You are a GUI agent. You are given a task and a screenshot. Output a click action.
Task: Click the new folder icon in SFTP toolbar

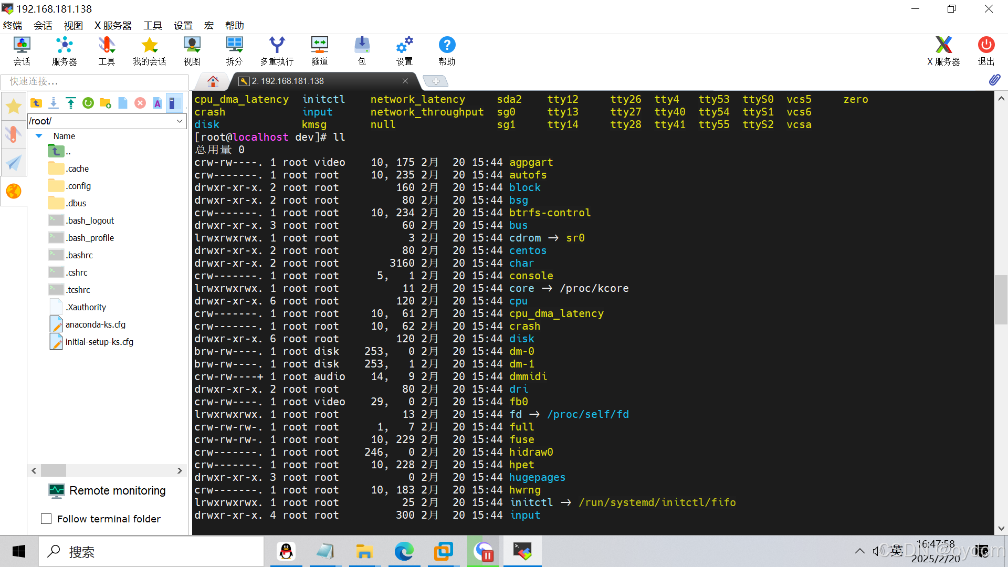(106, 103)
